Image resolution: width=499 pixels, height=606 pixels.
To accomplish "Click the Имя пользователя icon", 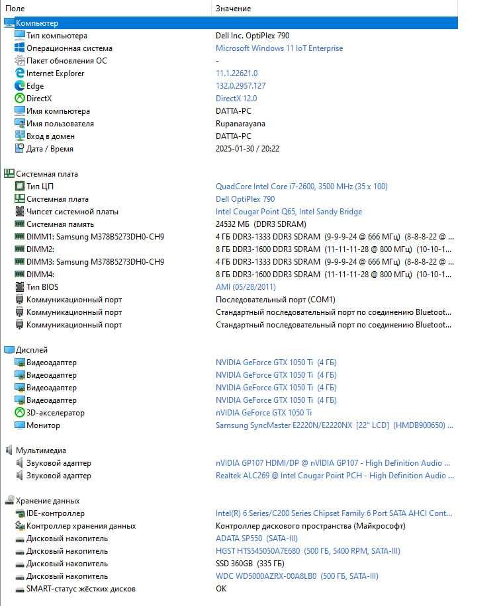I will coord(19,123).
